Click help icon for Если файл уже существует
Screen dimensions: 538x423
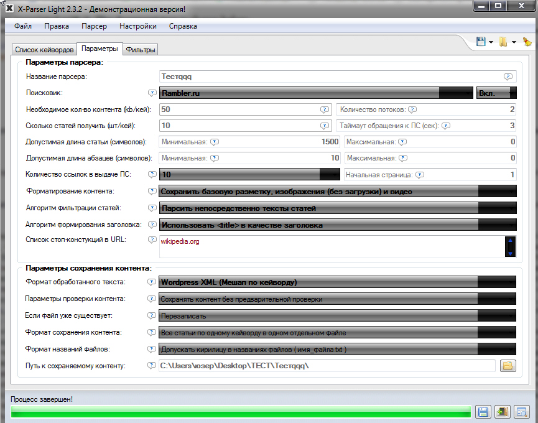(152, 315)
